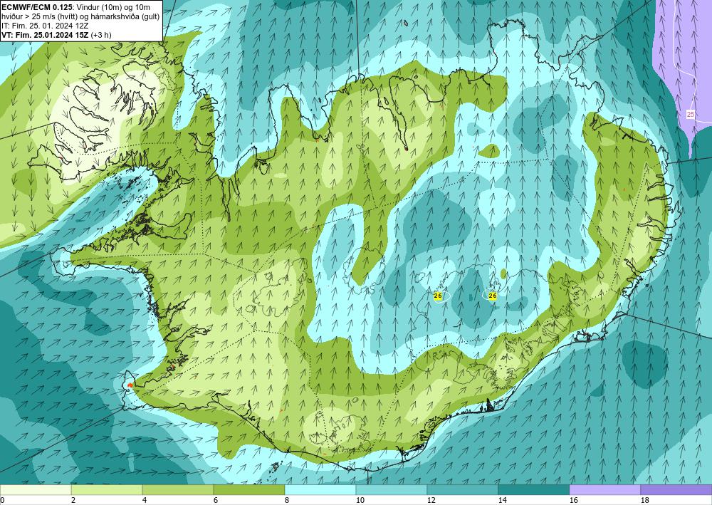The height and width of the screenshot is (505, 712).
Task: Choose the olive 6–8 m/s legend color
Action: click(249, 489)
